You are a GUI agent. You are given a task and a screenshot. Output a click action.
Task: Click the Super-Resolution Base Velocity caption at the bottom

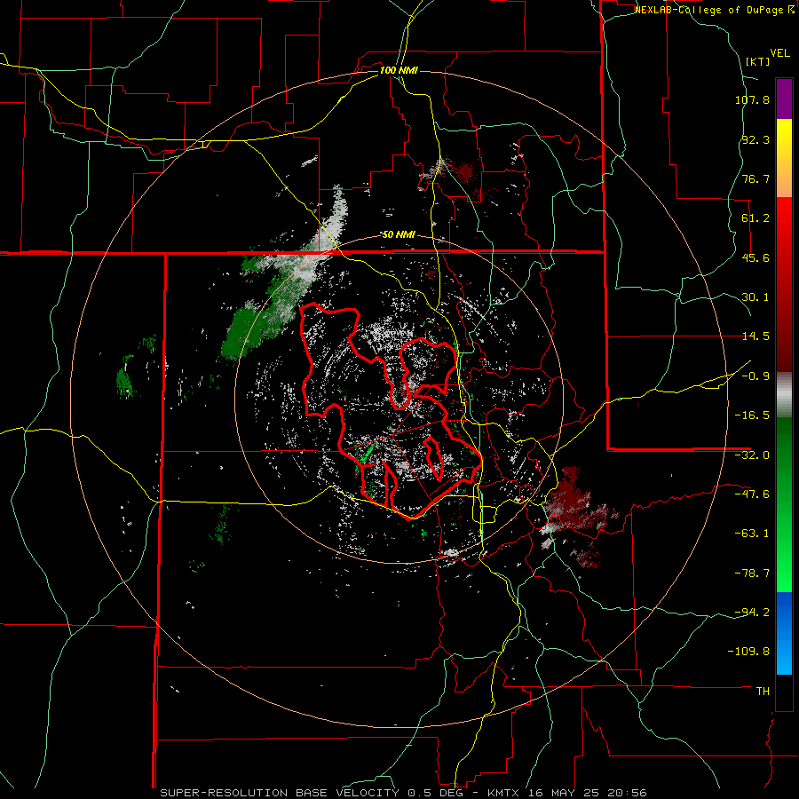pyautogui.click(x=404, y=793)
